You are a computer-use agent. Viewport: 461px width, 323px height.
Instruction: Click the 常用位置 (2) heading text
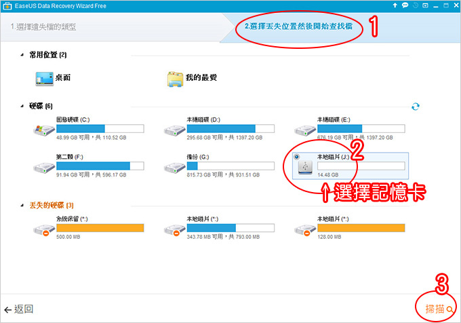point(48,55)
